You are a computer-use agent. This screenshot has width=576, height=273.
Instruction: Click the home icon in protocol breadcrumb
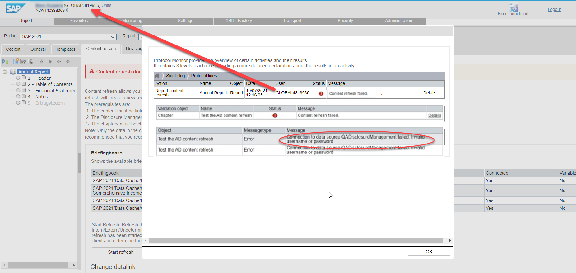coord(157,76)
